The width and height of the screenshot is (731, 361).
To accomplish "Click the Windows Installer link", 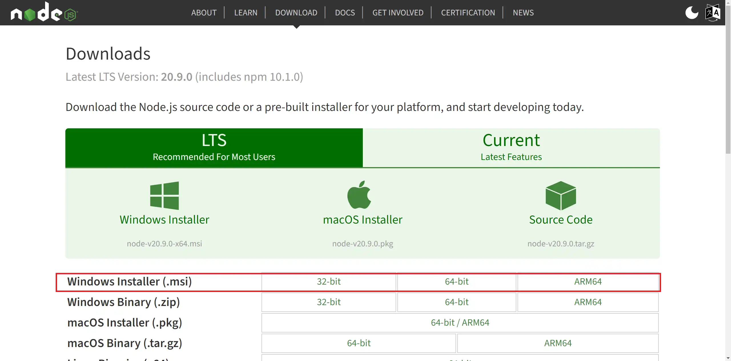I will 164,220.
